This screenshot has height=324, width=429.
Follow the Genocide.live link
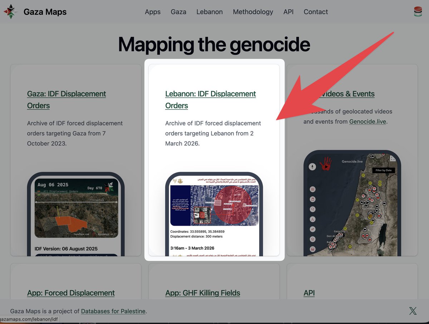pos(368,122)
